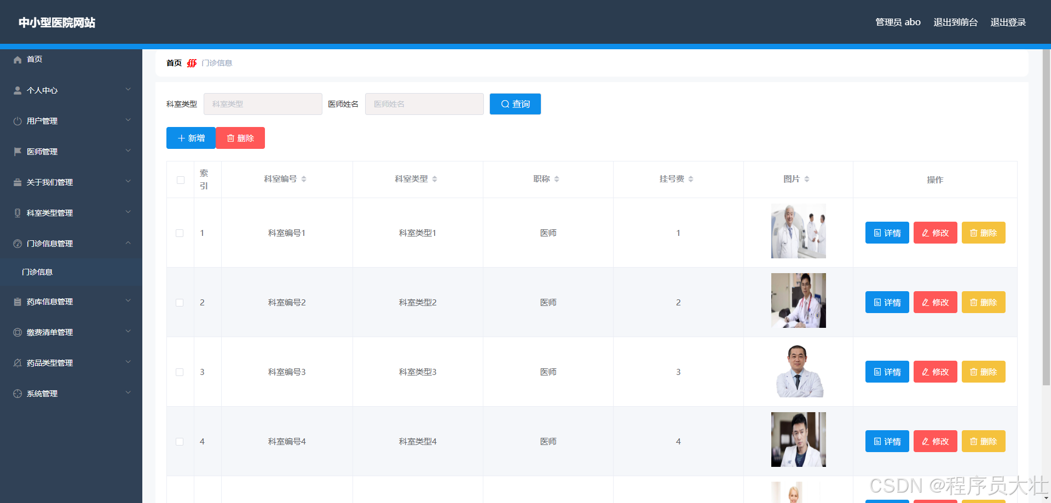Sort table by clicking 挂号费 sort arrows
Screen dimensions: 1051x503
(691, 178)
